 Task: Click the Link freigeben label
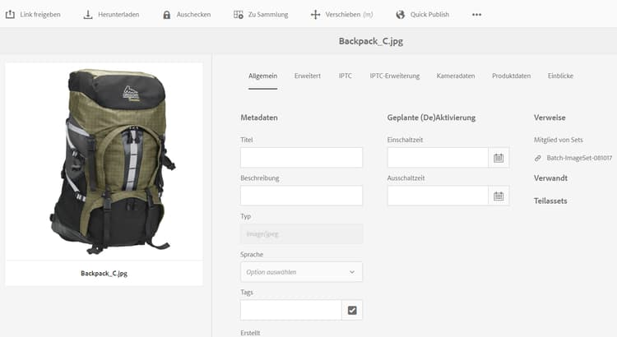[40, 15]
